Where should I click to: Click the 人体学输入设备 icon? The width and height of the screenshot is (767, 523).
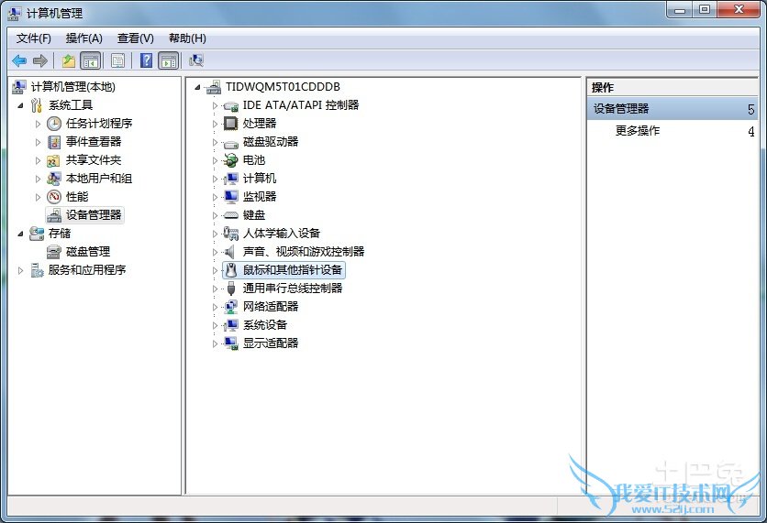pyautogui.click(x=231, y=234)
